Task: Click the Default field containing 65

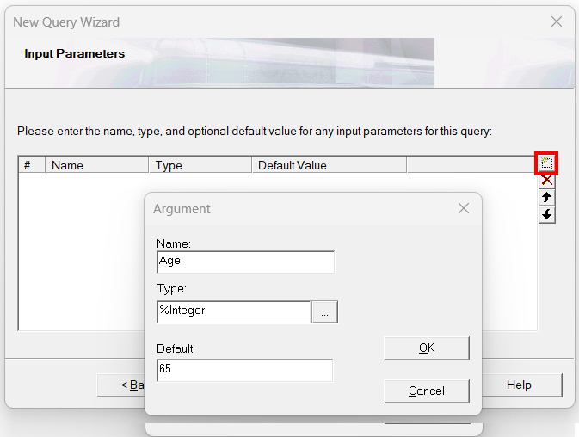Action: click(245, 370)
